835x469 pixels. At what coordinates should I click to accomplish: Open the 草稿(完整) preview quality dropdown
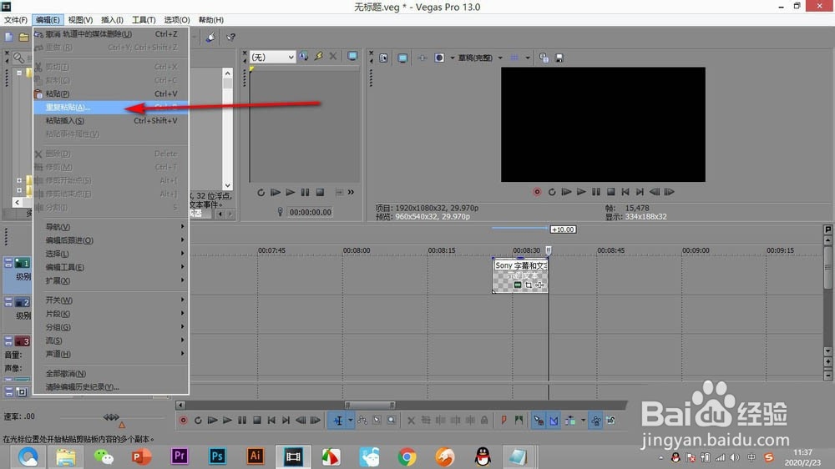480,58
